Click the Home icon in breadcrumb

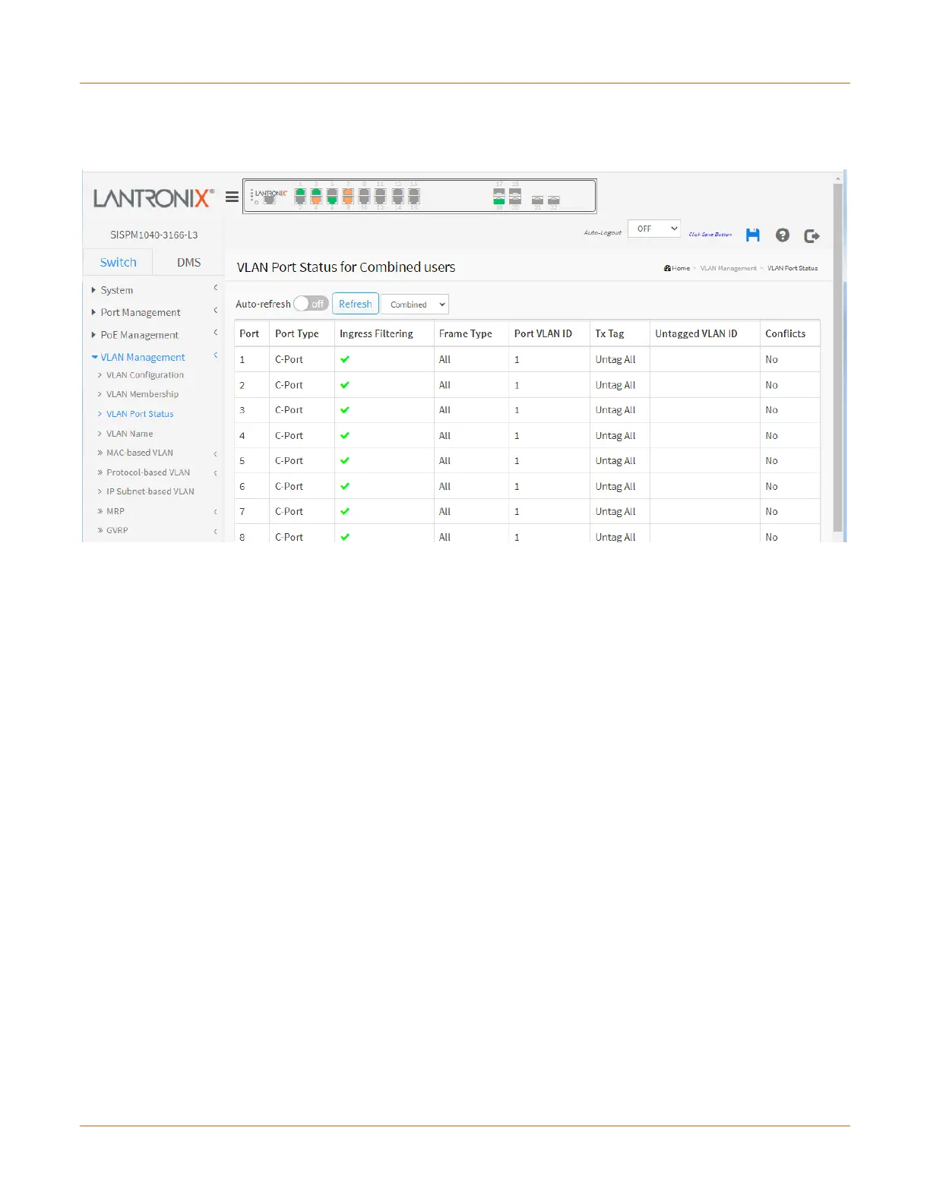pyautogui.click(x=667, y=268)
